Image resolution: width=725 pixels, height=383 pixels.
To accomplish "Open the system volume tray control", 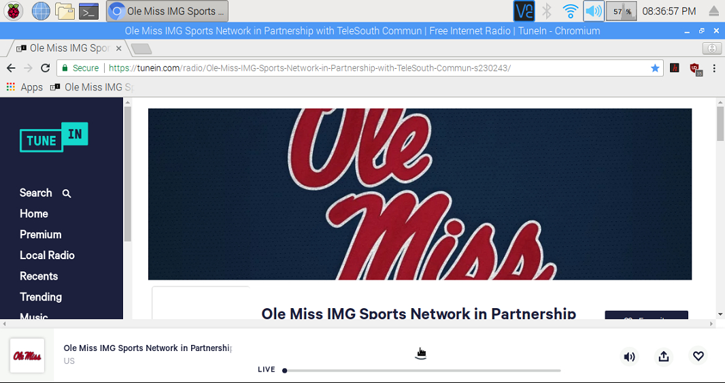I will [x=594, y=11].
